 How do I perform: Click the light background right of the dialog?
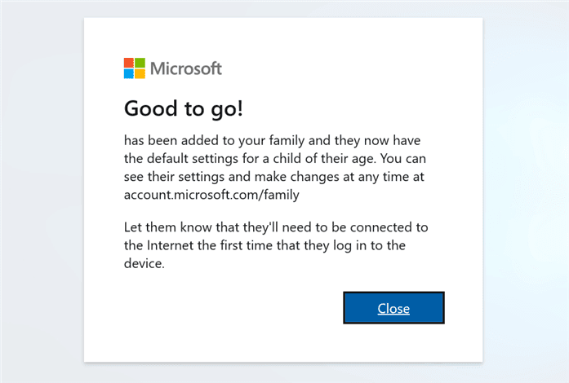(526, 191)
